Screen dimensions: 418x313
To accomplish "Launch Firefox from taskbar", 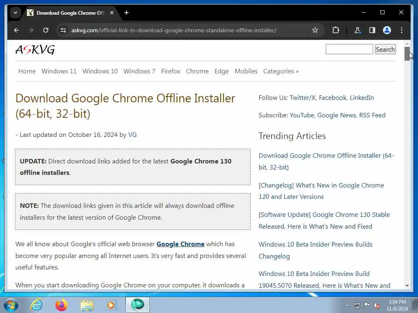I will click(x=62, y=305).
